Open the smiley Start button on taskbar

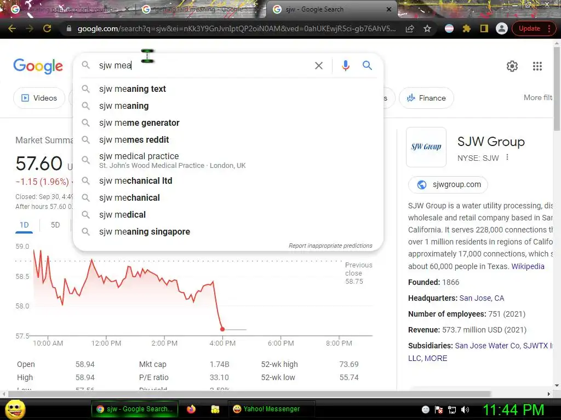click(15, 409)
